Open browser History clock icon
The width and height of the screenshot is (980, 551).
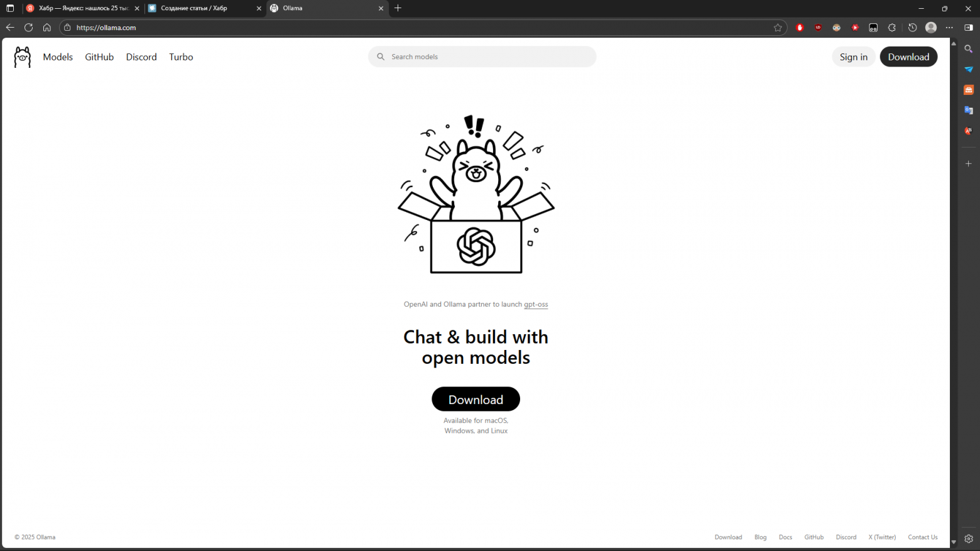(x=913, y=28)
